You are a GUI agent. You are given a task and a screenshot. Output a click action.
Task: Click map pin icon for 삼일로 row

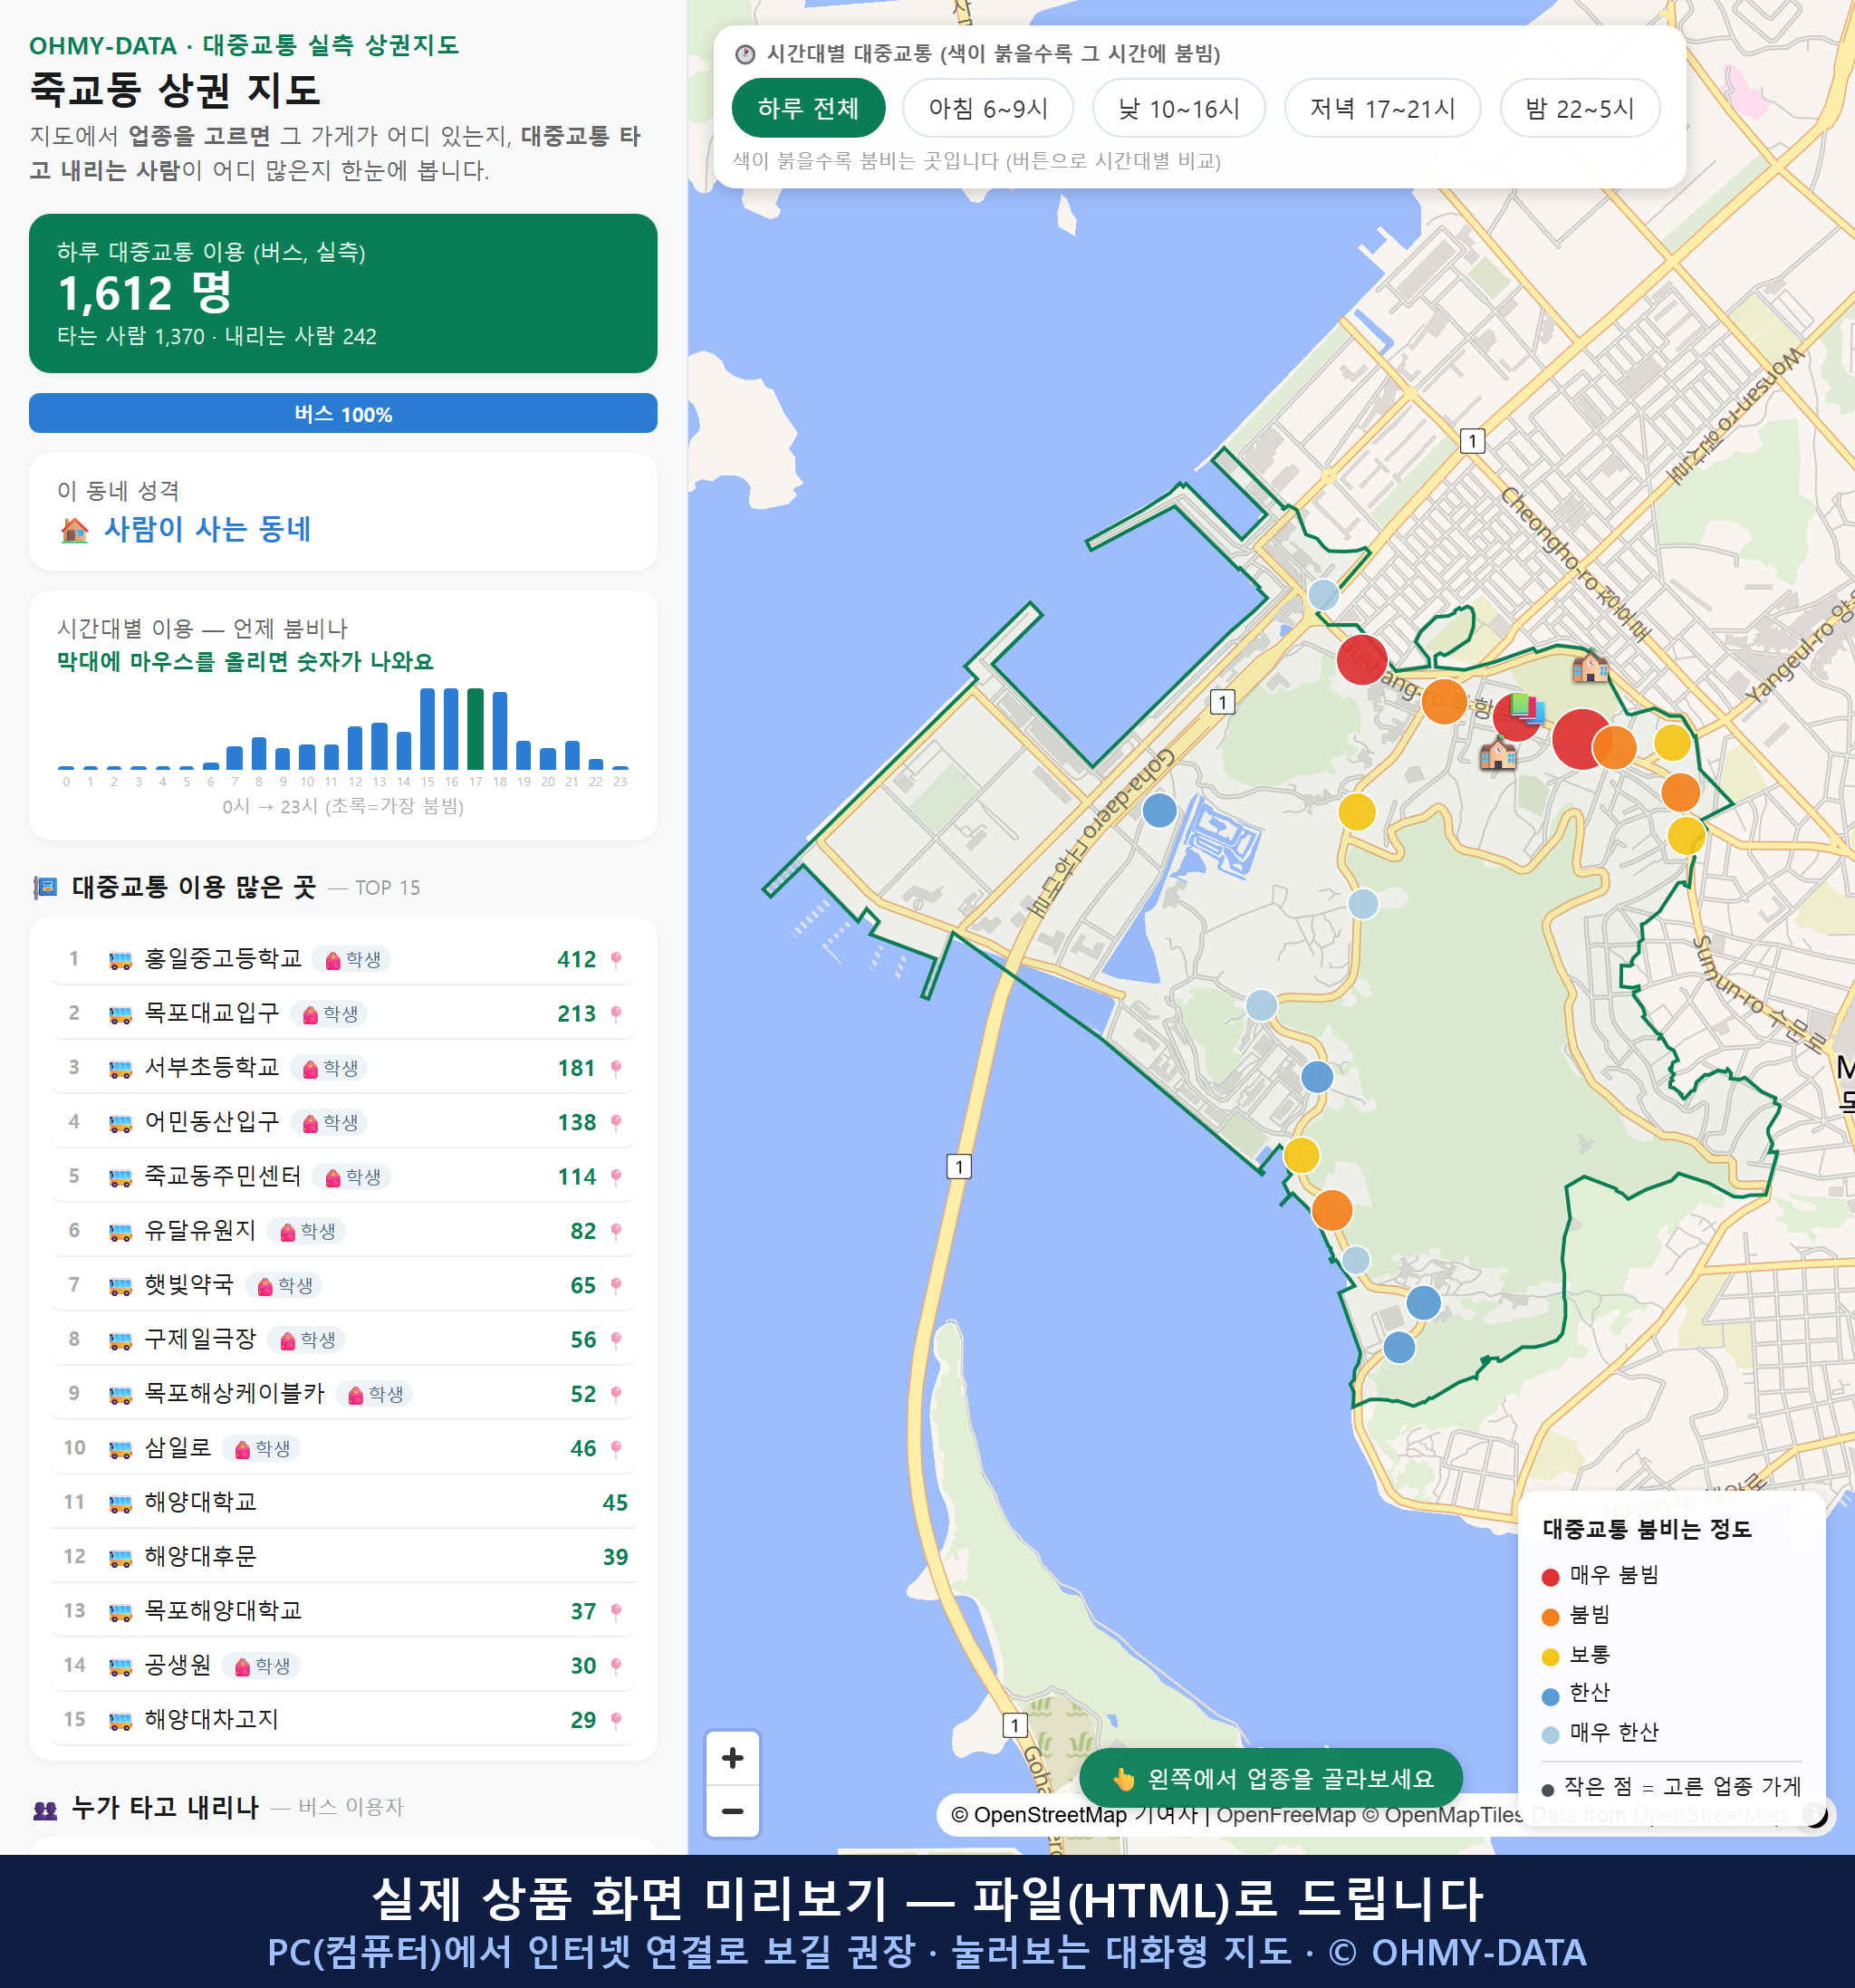[616, 1449]
